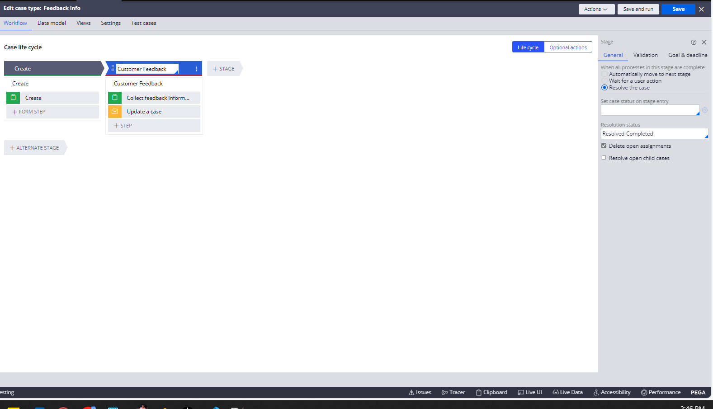Expand the Actions dropdown menu
713x409 pixels.
[x=596, y=9]
